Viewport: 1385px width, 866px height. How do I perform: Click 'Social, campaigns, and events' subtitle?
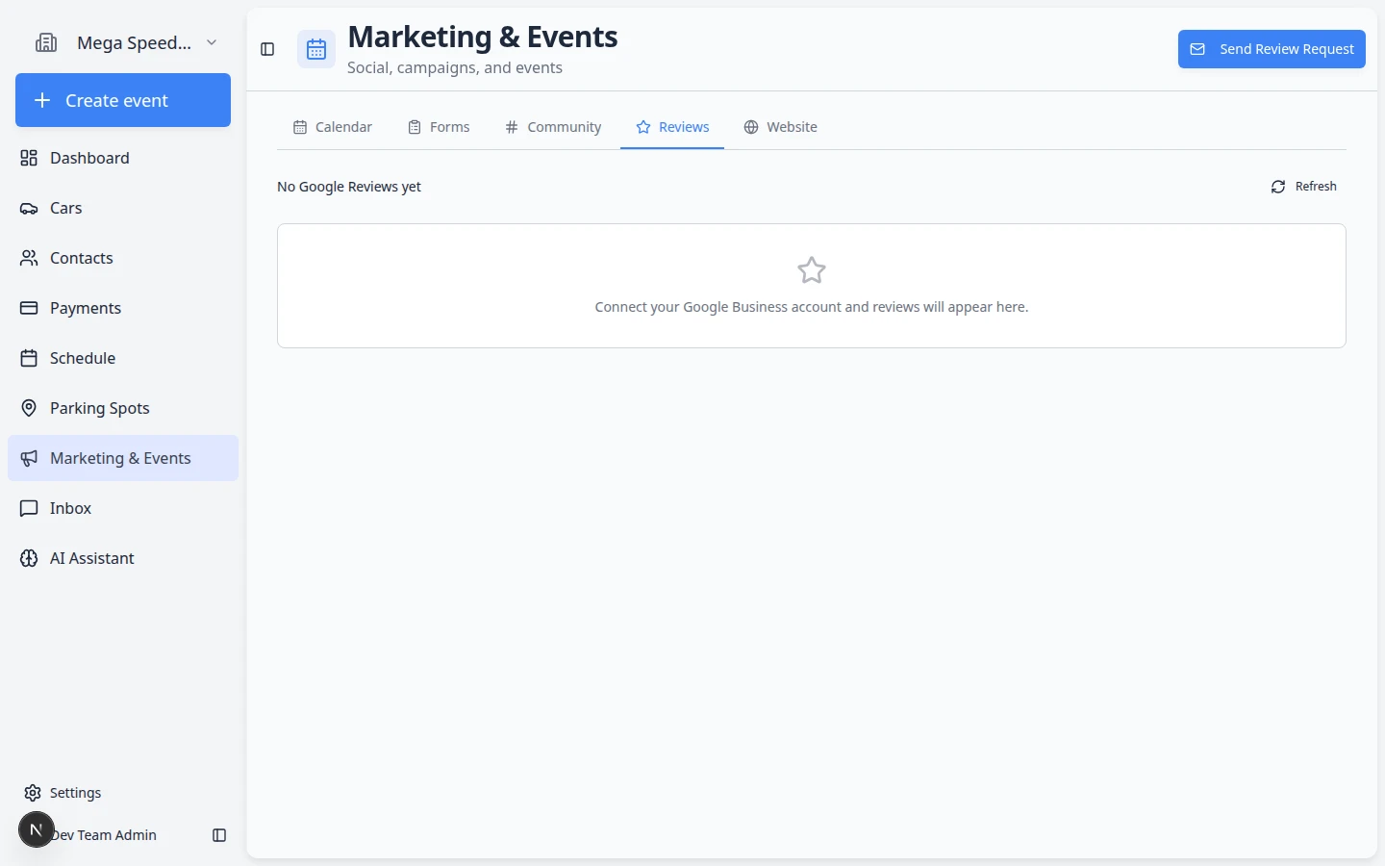point(455,67)
